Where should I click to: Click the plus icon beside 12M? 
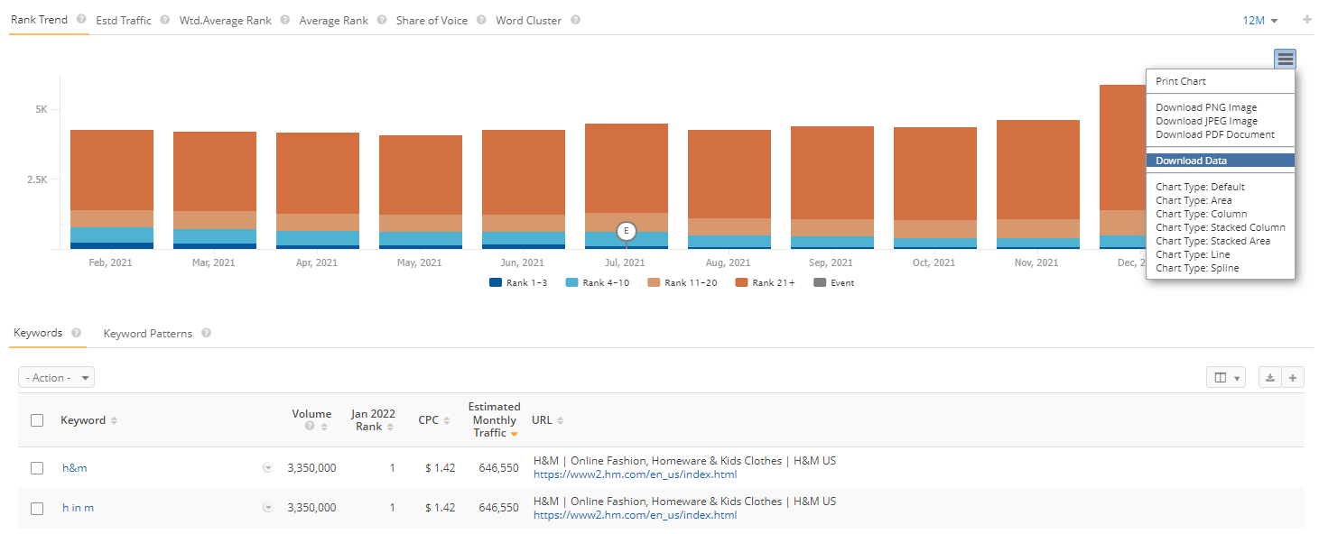coord(1306,20)
